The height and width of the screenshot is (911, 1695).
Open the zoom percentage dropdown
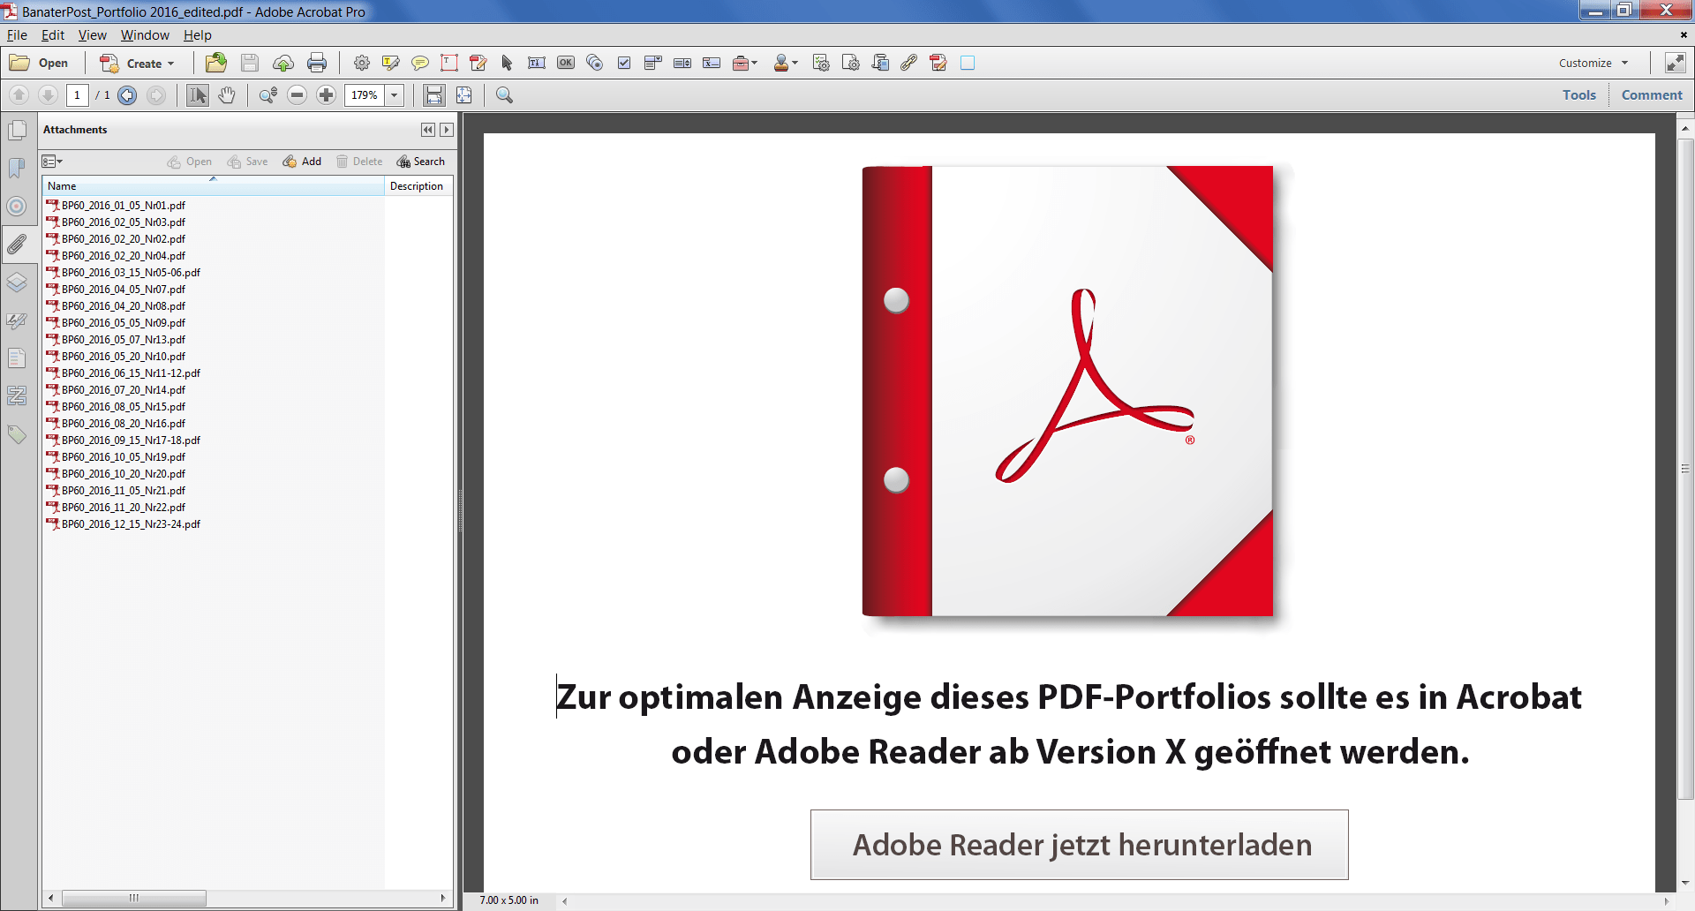click(394, 94)
